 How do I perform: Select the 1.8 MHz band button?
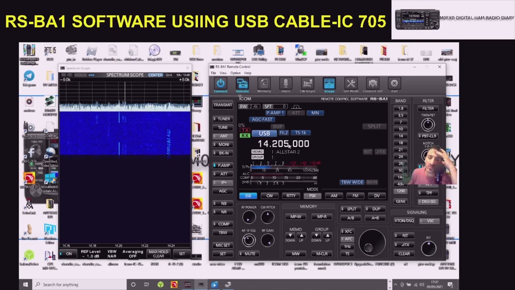[x=401, y=108]
